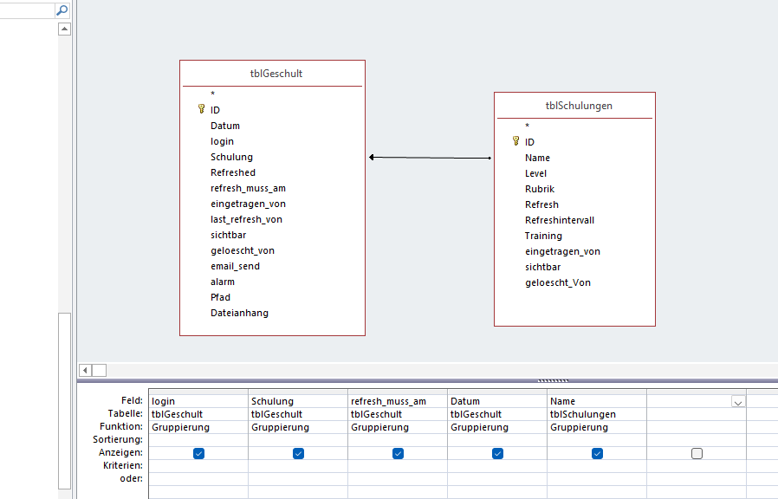The width and height of the screenshot is (778, 499).
Task: Click the navigation pane scroll up arrow
Action: pos(64,29)
